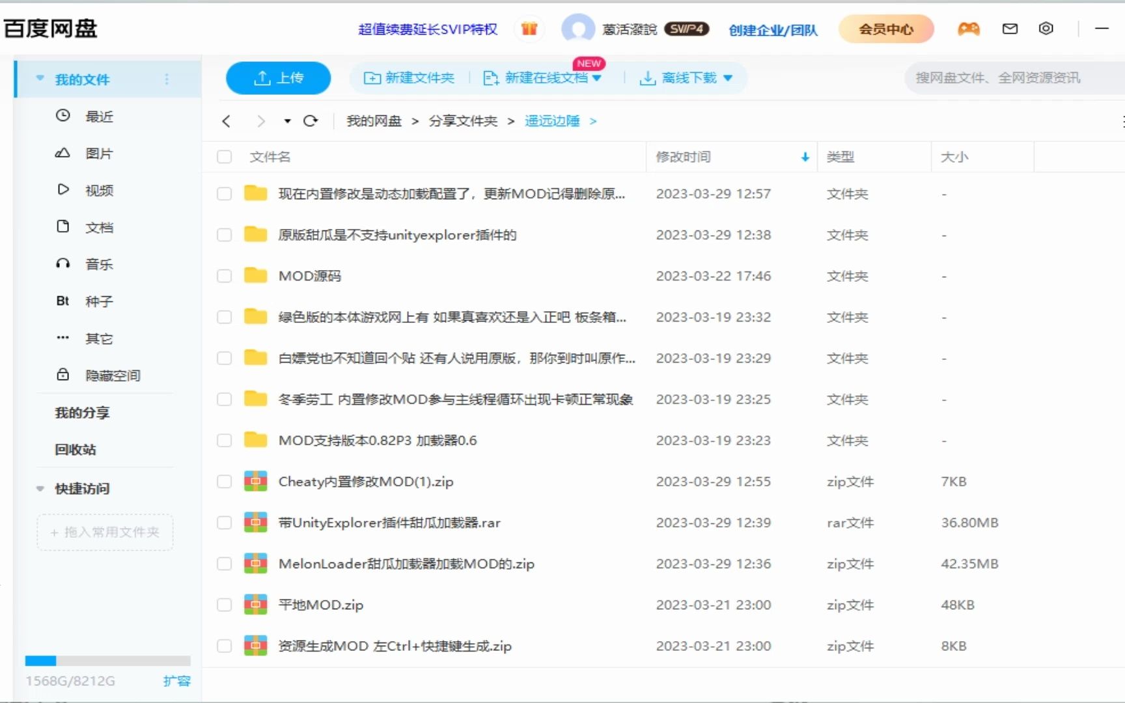Click the 其它 ellipsis icon
The height and width of the screenshot is (703, 1125).
[62, 337]
